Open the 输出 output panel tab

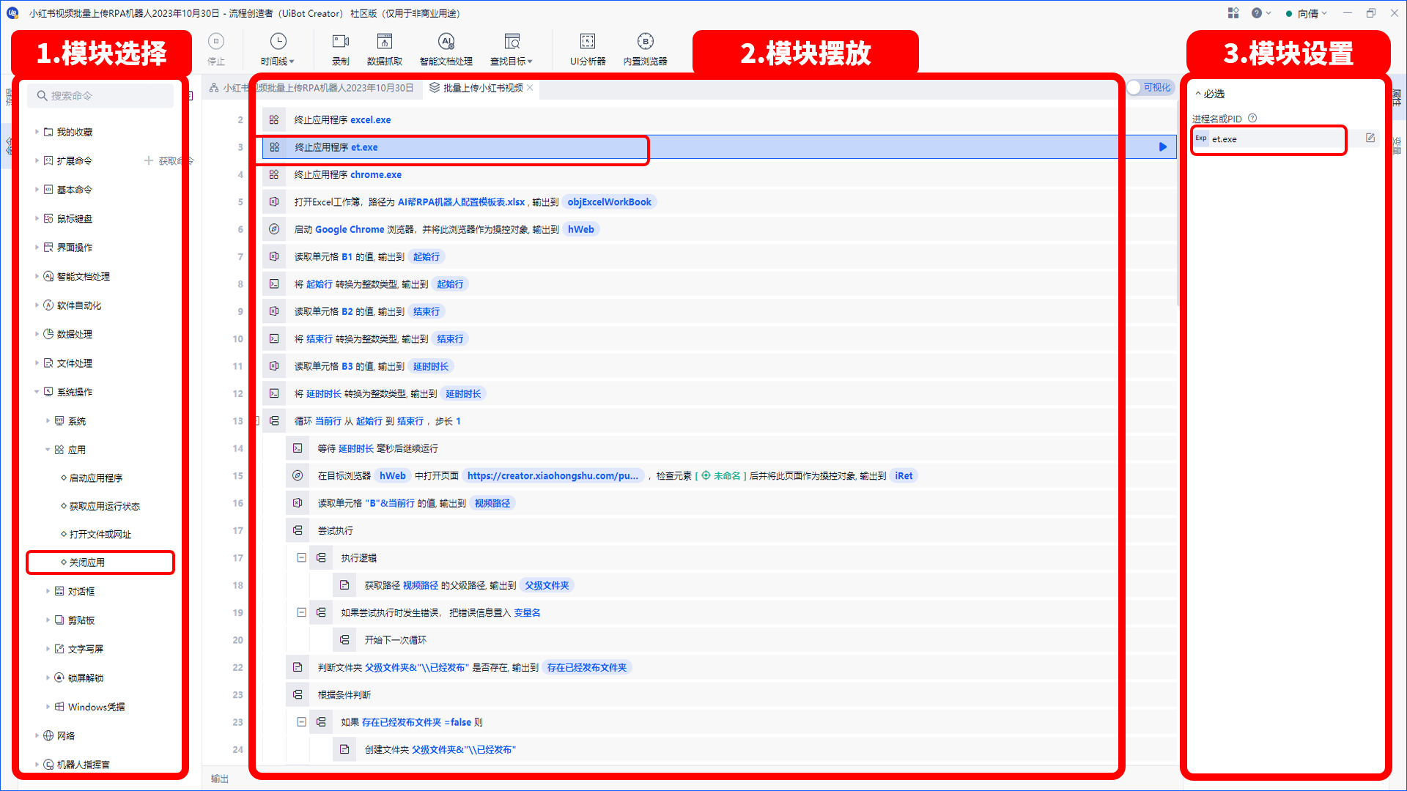tap(220, 779)
